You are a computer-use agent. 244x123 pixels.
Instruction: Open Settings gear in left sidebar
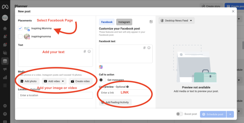point(5,106)
